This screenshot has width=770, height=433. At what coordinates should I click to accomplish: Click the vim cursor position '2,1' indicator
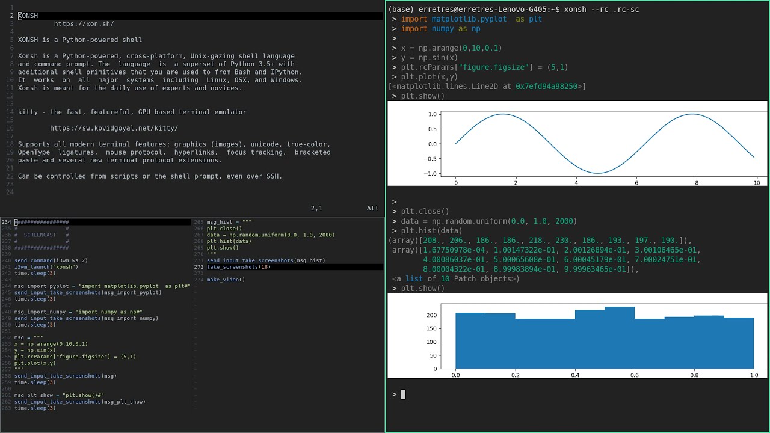point(316,208)
